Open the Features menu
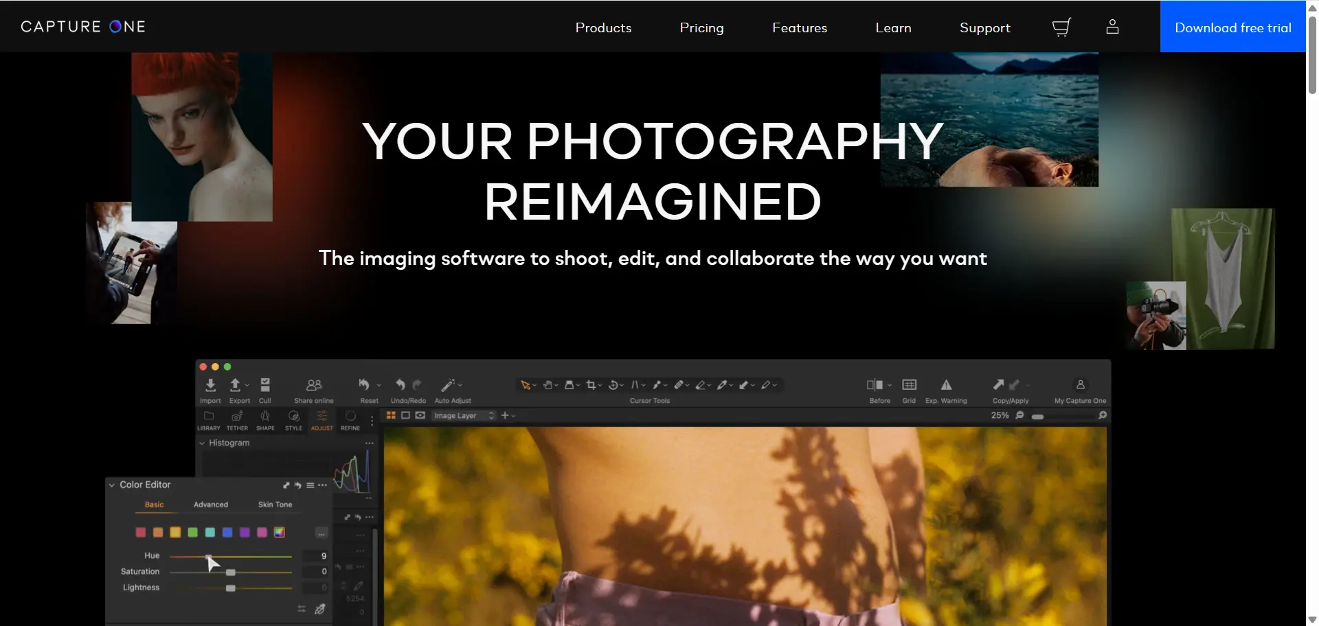Viewport: 1319px width, 626px height. click(x=800, y=28)
